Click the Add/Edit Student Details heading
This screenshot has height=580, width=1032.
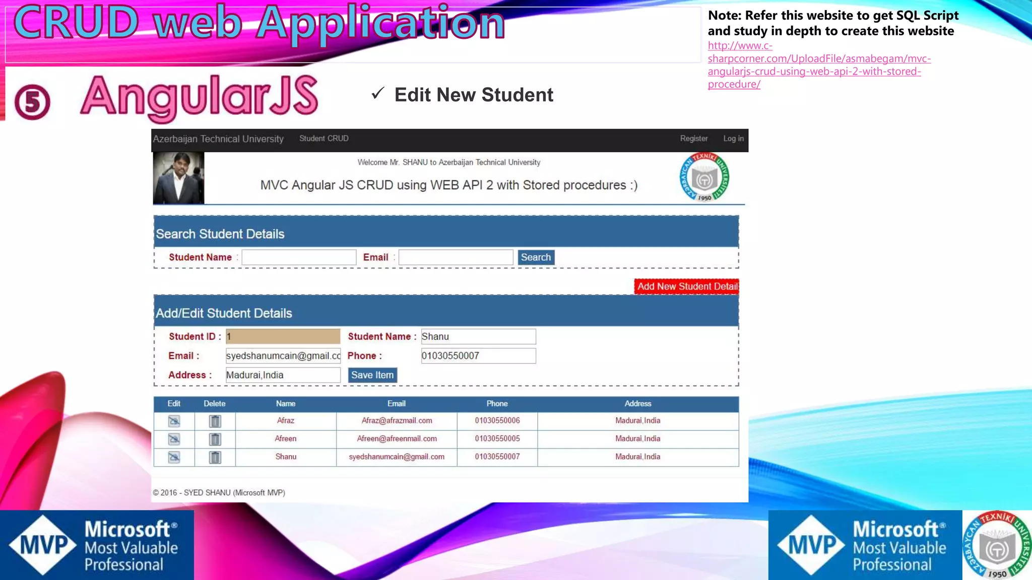click(224, 313)
